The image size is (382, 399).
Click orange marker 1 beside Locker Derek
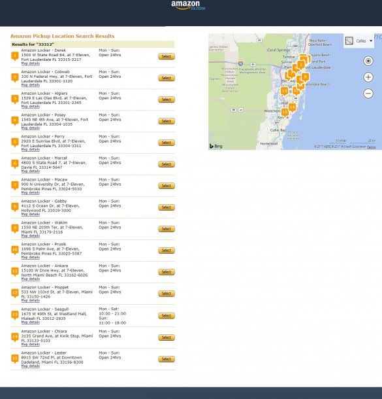pos(15,56)
